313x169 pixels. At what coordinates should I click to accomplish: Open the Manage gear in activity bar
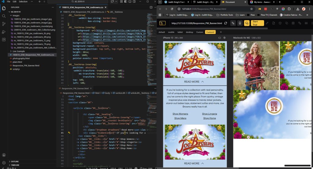click(x=4, y=163)
